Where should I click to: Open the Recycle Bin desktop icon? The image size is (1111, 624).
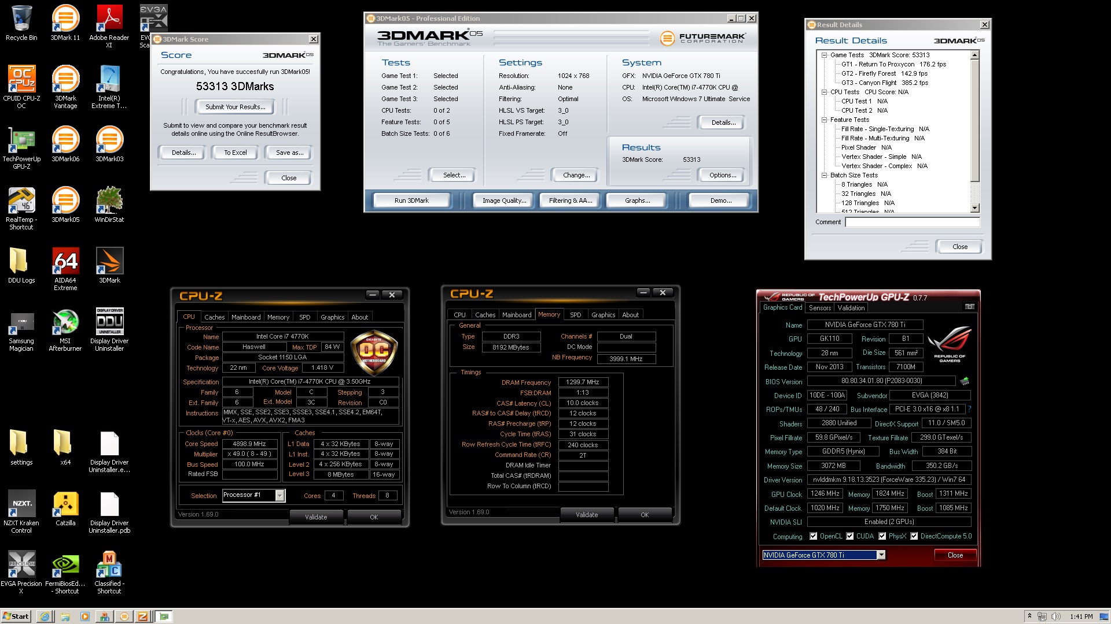(x=21, y=23)
